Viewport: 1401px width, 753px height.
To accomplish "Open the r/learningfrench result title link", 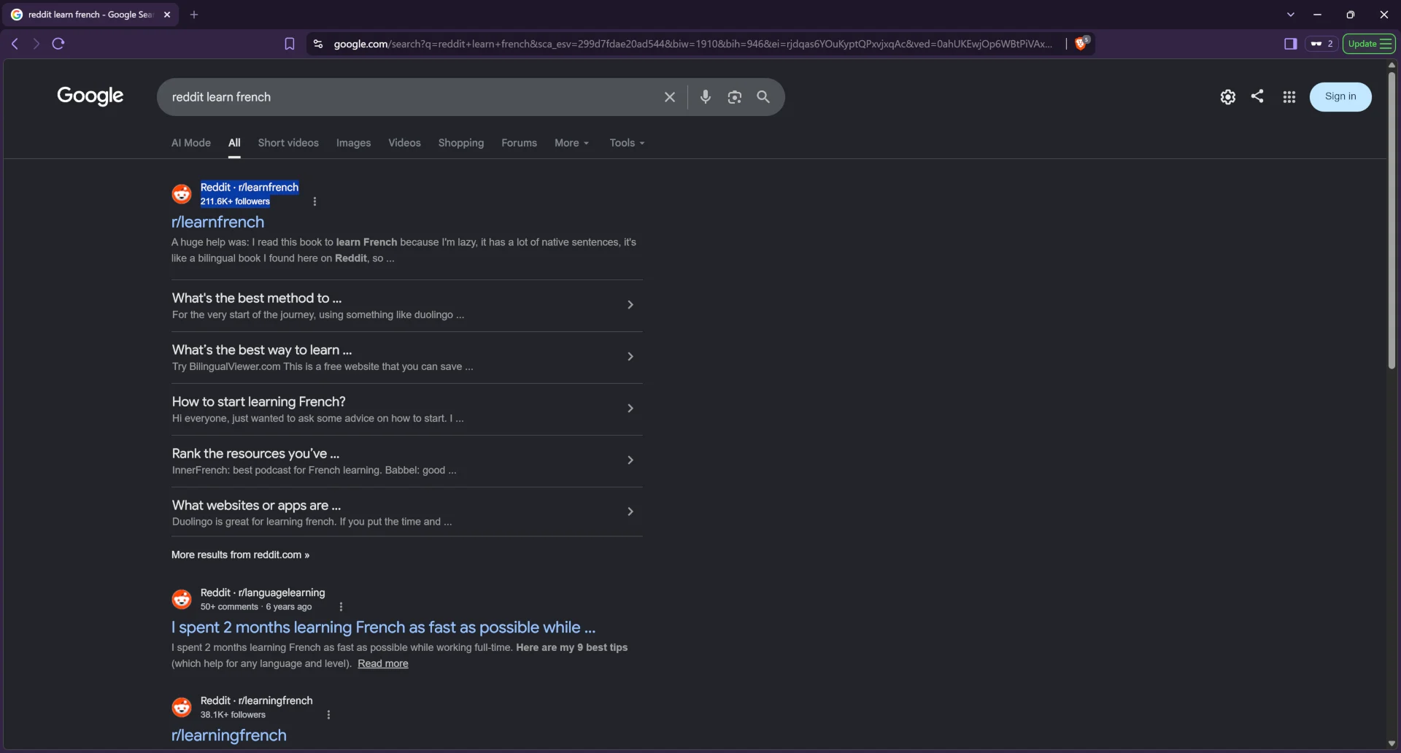I will coord(229,735).
